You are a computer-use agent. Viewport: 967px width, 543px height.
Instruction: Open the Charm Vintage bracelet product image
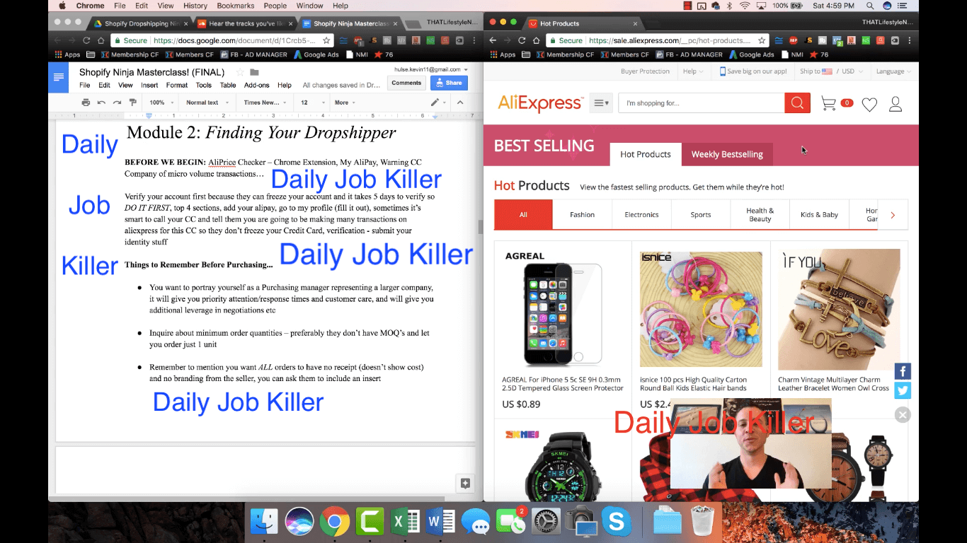click(x=839, y=309)
